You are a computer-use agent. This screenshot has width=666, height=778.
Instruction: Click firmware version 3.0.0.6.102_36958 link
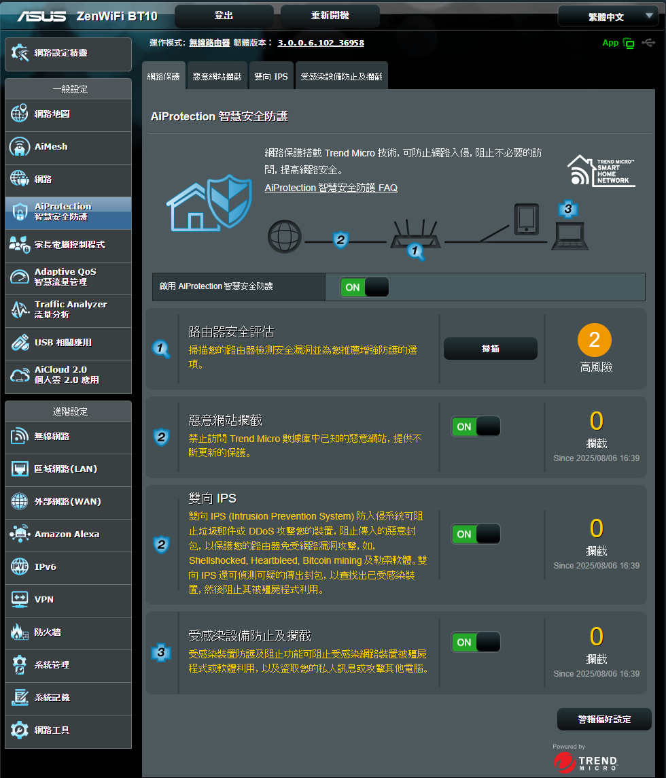pyautogui.click(x=321, y=43)
